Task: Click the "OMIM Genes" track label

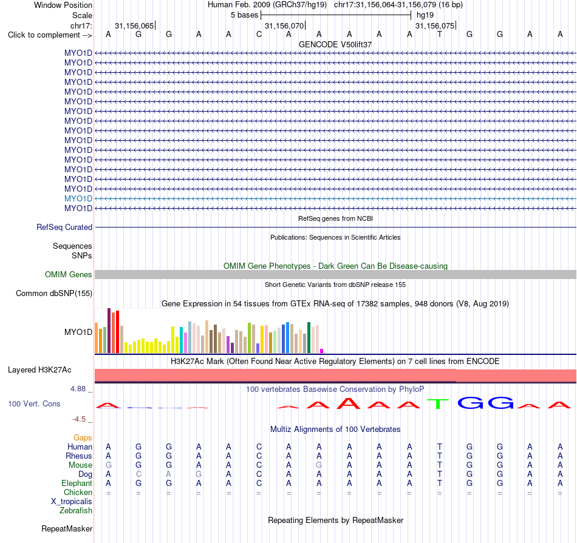Action: [68, 275]
